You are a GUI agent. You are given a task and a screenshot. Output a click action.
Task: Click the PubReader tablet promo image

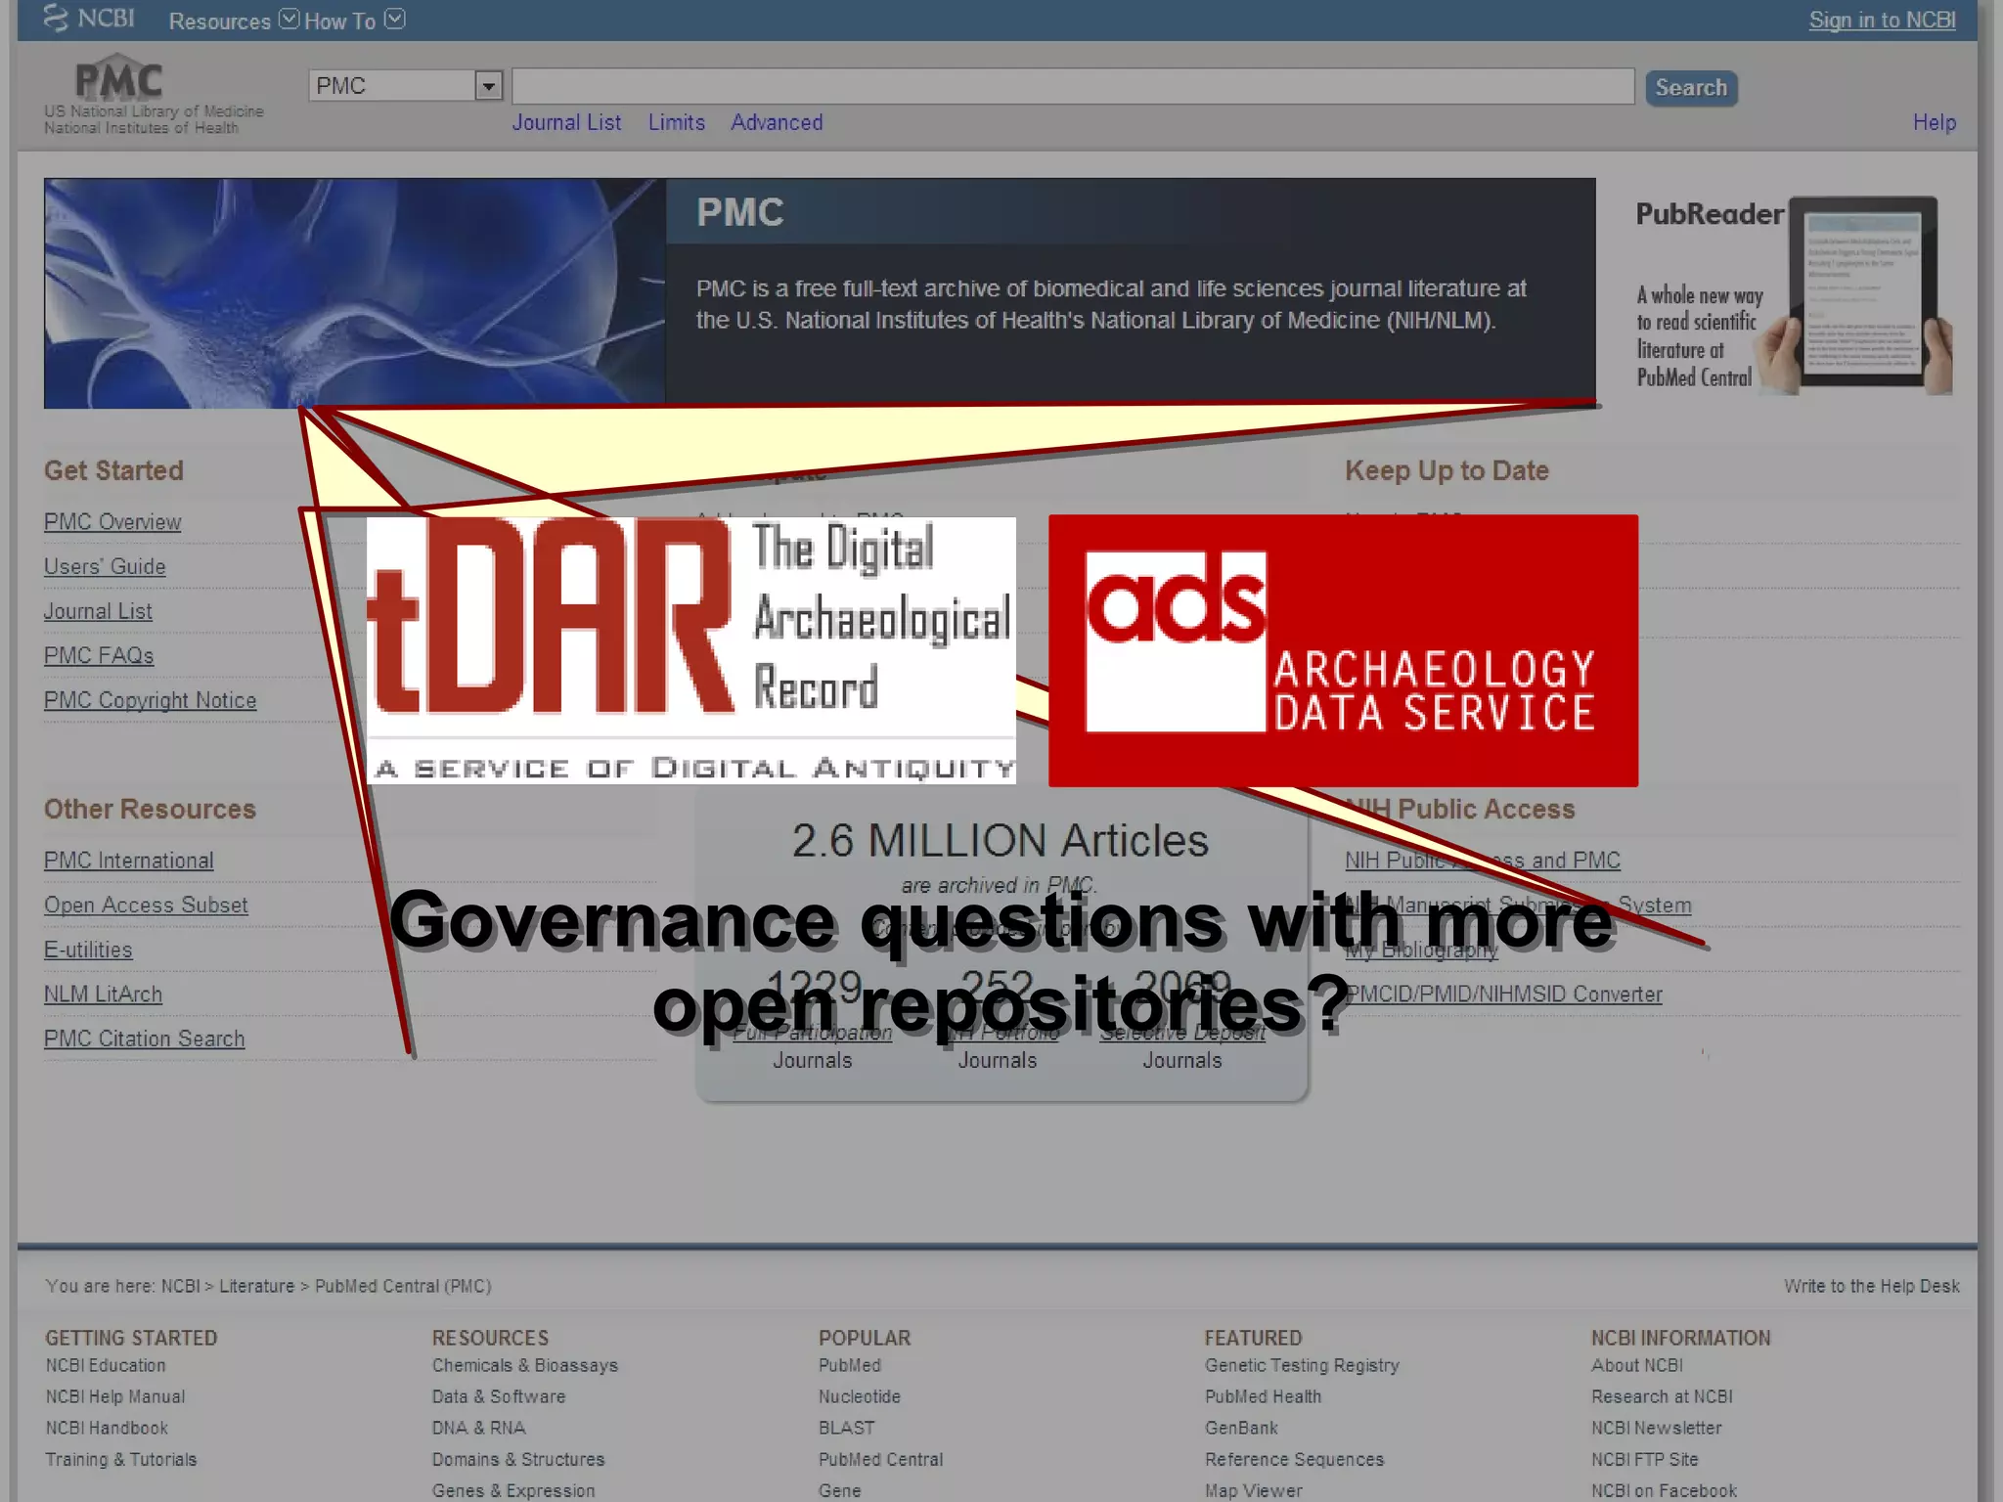click(x=1794, y=295)
